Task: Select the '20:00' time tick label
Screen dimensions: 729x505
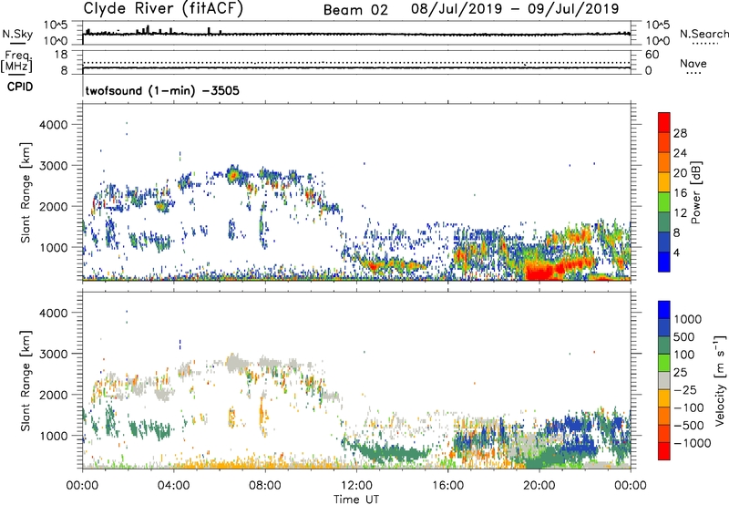Action: tap(539, 486)
